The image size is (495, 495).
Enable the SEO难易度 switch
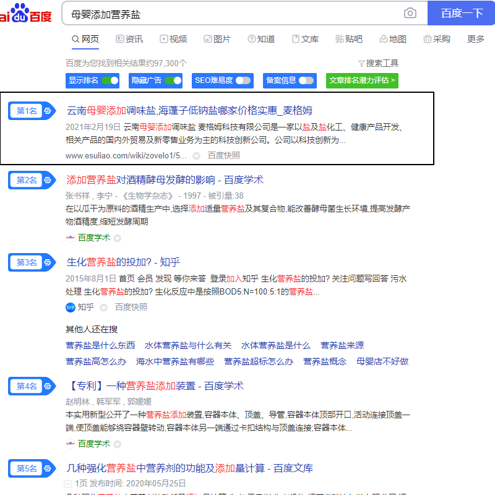click(x=243, y=80)
